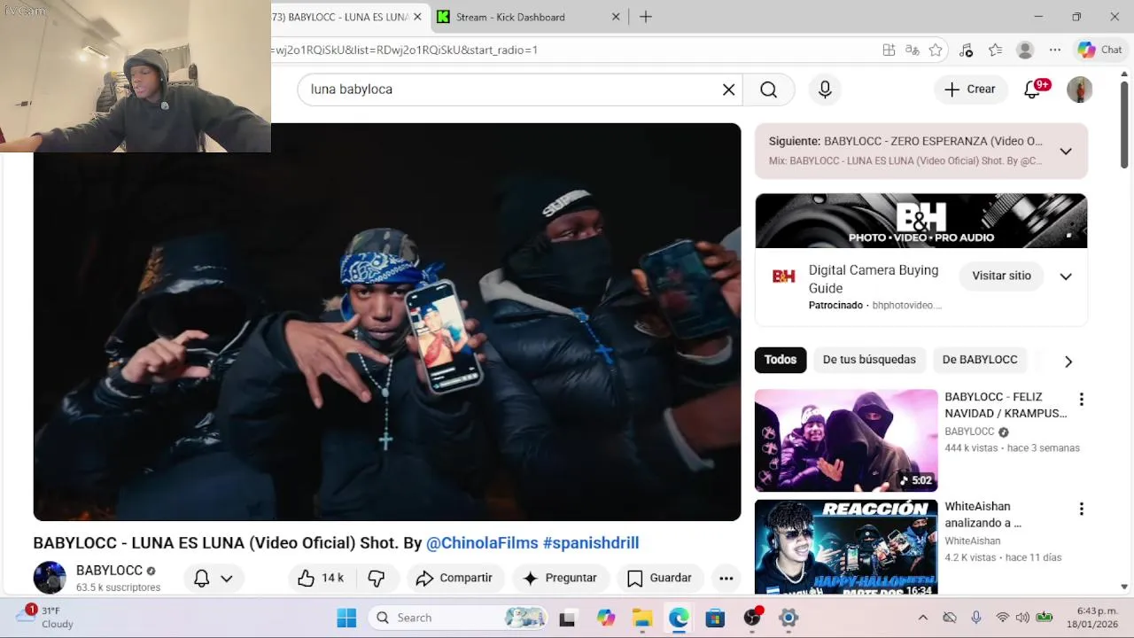Screen dimensions: 1134x638
Task: Save video with the Guardar button
Action: (x=660, y=578)
